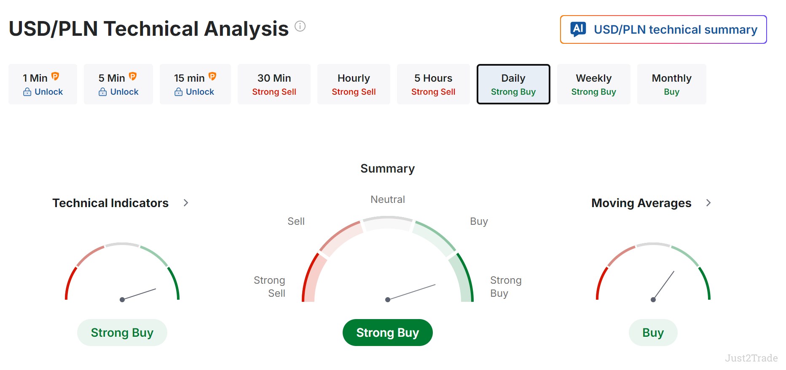Click the lock icon under 15 min
Screen dimensions: 786x370
178,92
